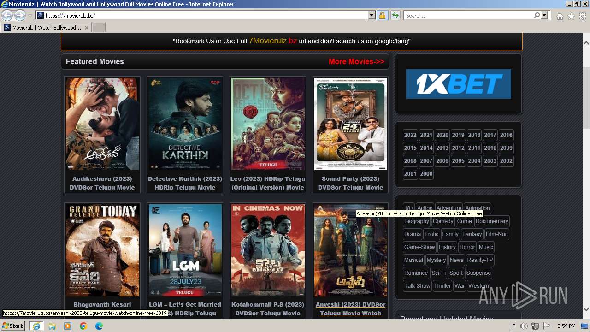
Task: Filter movies by year 2016
Action: 506,135
